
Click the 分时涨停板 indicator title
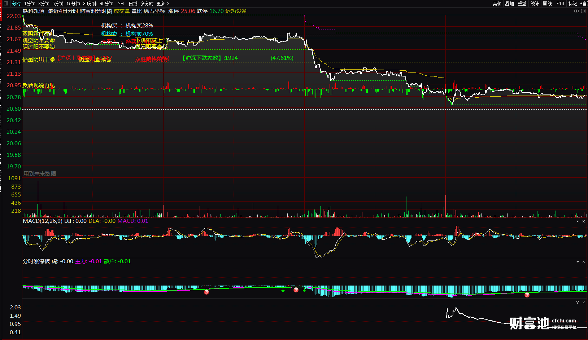click(x=36, y=261)
